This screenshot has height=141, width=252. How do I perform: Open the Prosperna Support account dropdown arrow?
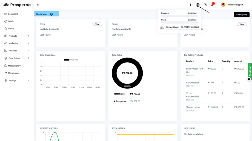[245, 5]
